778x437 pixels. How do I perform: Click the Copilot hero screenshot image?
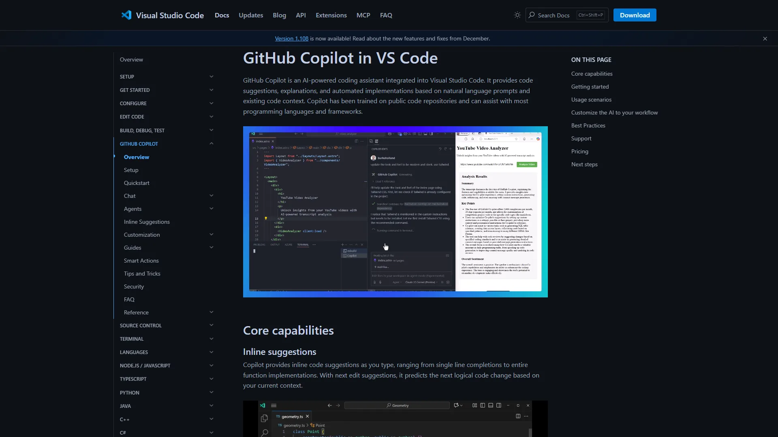coord(395,212)
